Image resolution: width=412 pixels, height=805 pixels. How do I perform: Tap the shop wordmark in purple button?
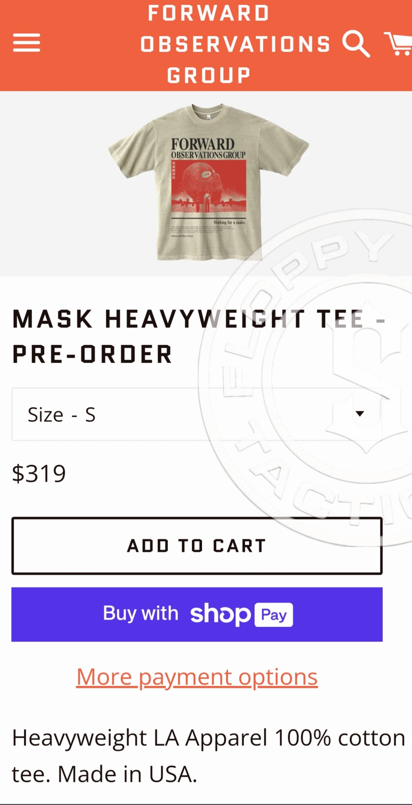[221, 614]
